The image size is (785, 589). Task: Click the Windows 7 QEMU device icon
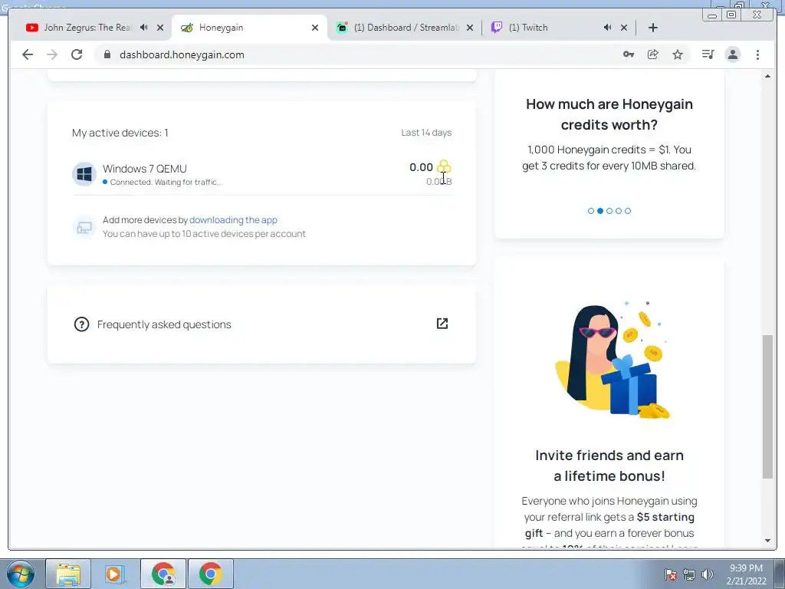84,174
